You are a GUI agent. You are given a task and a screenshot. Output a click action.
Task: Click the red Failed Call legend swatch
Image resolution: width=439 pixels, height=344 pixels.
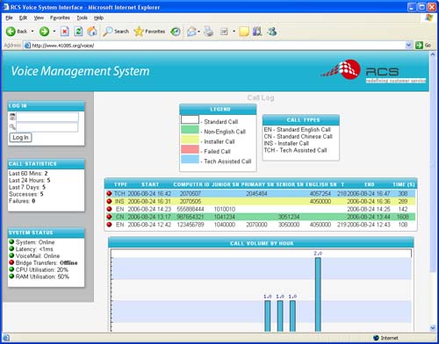pos(190,149)
